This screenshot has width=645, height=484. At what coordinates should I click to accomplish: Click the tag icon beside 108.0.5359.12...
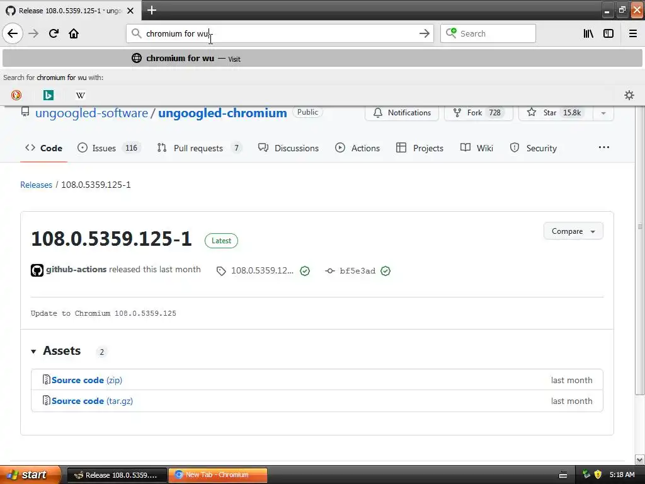click(x=221, y=271)
